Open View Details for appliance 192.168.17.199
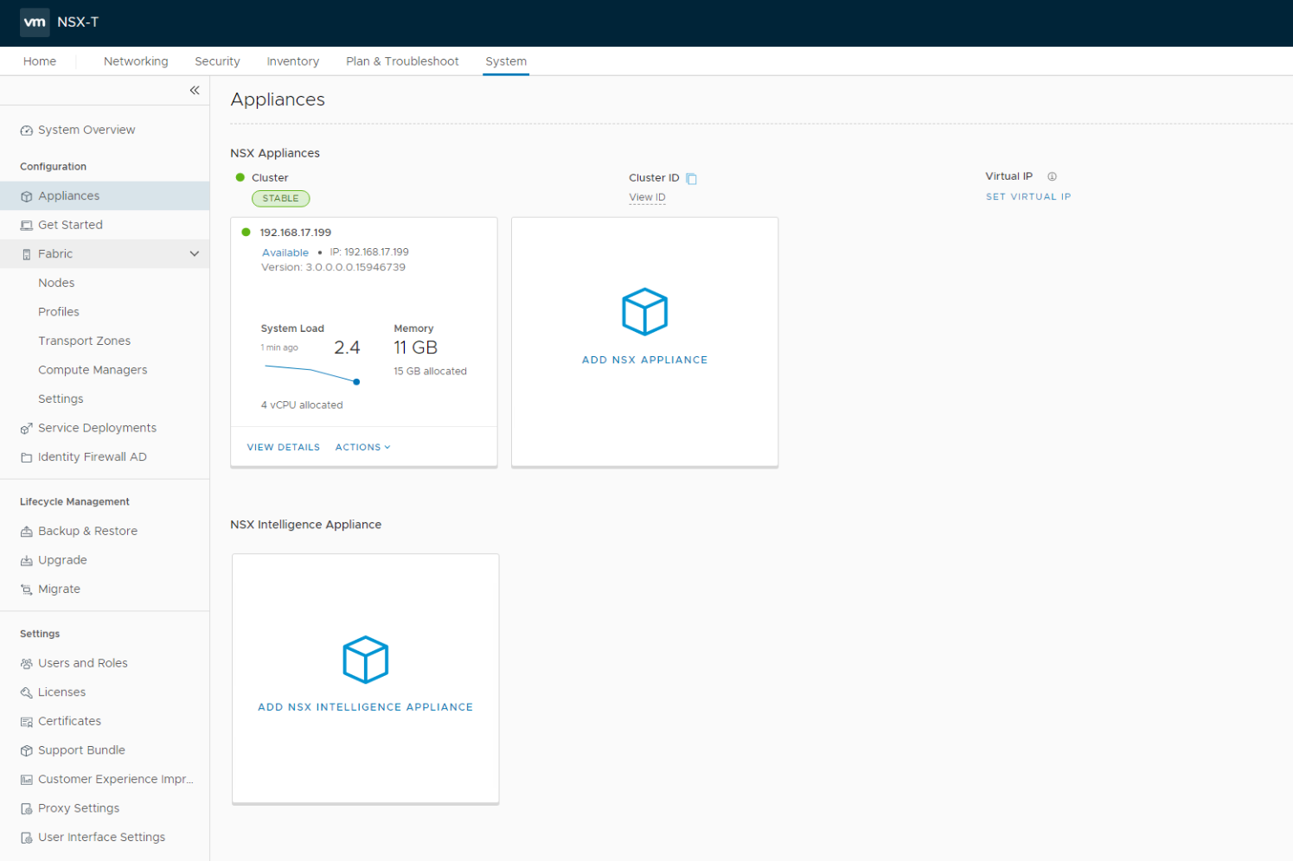This screenshot has height=861, width=1293. click(283, 447)
